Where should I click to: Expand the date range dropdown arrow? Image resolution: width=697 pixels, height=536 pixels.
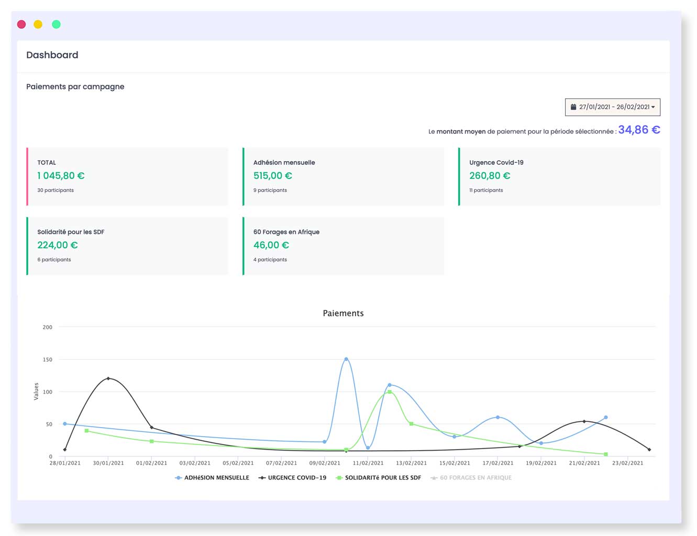[653, 107]
